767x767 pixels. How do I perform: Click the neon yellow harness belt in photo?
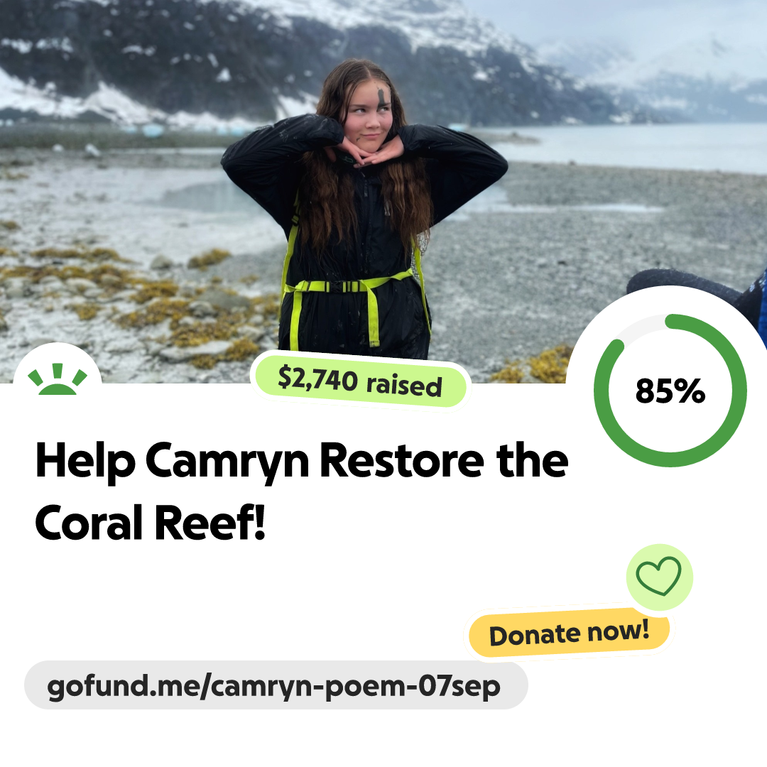click(x=352, y=286)
